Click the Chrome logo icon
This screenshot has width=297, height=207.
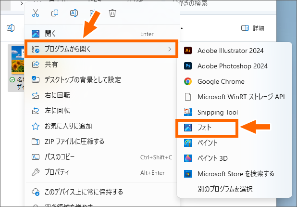pos(188,81)
